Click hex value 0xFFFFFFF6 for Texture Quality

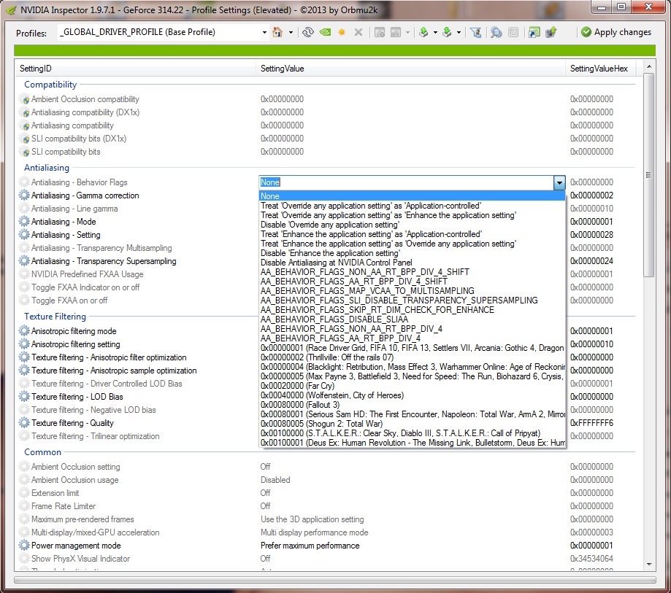pyautogui.click(x=591, y=423)
